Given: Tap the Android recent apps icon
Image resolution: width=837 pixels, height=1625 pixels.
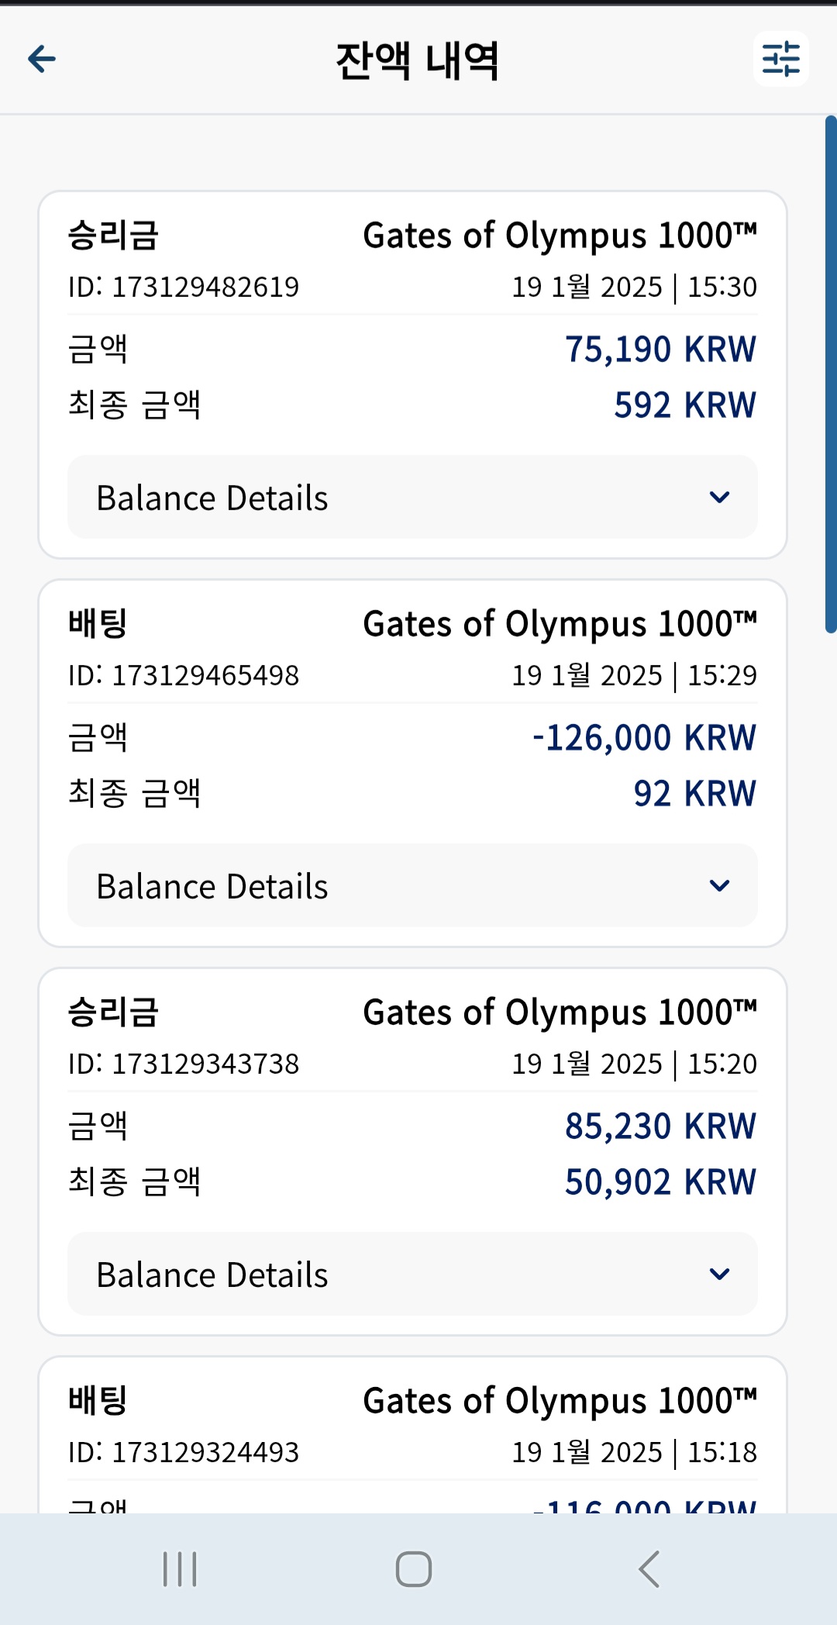Looking at the screenshot, I should click(180, 1569).
